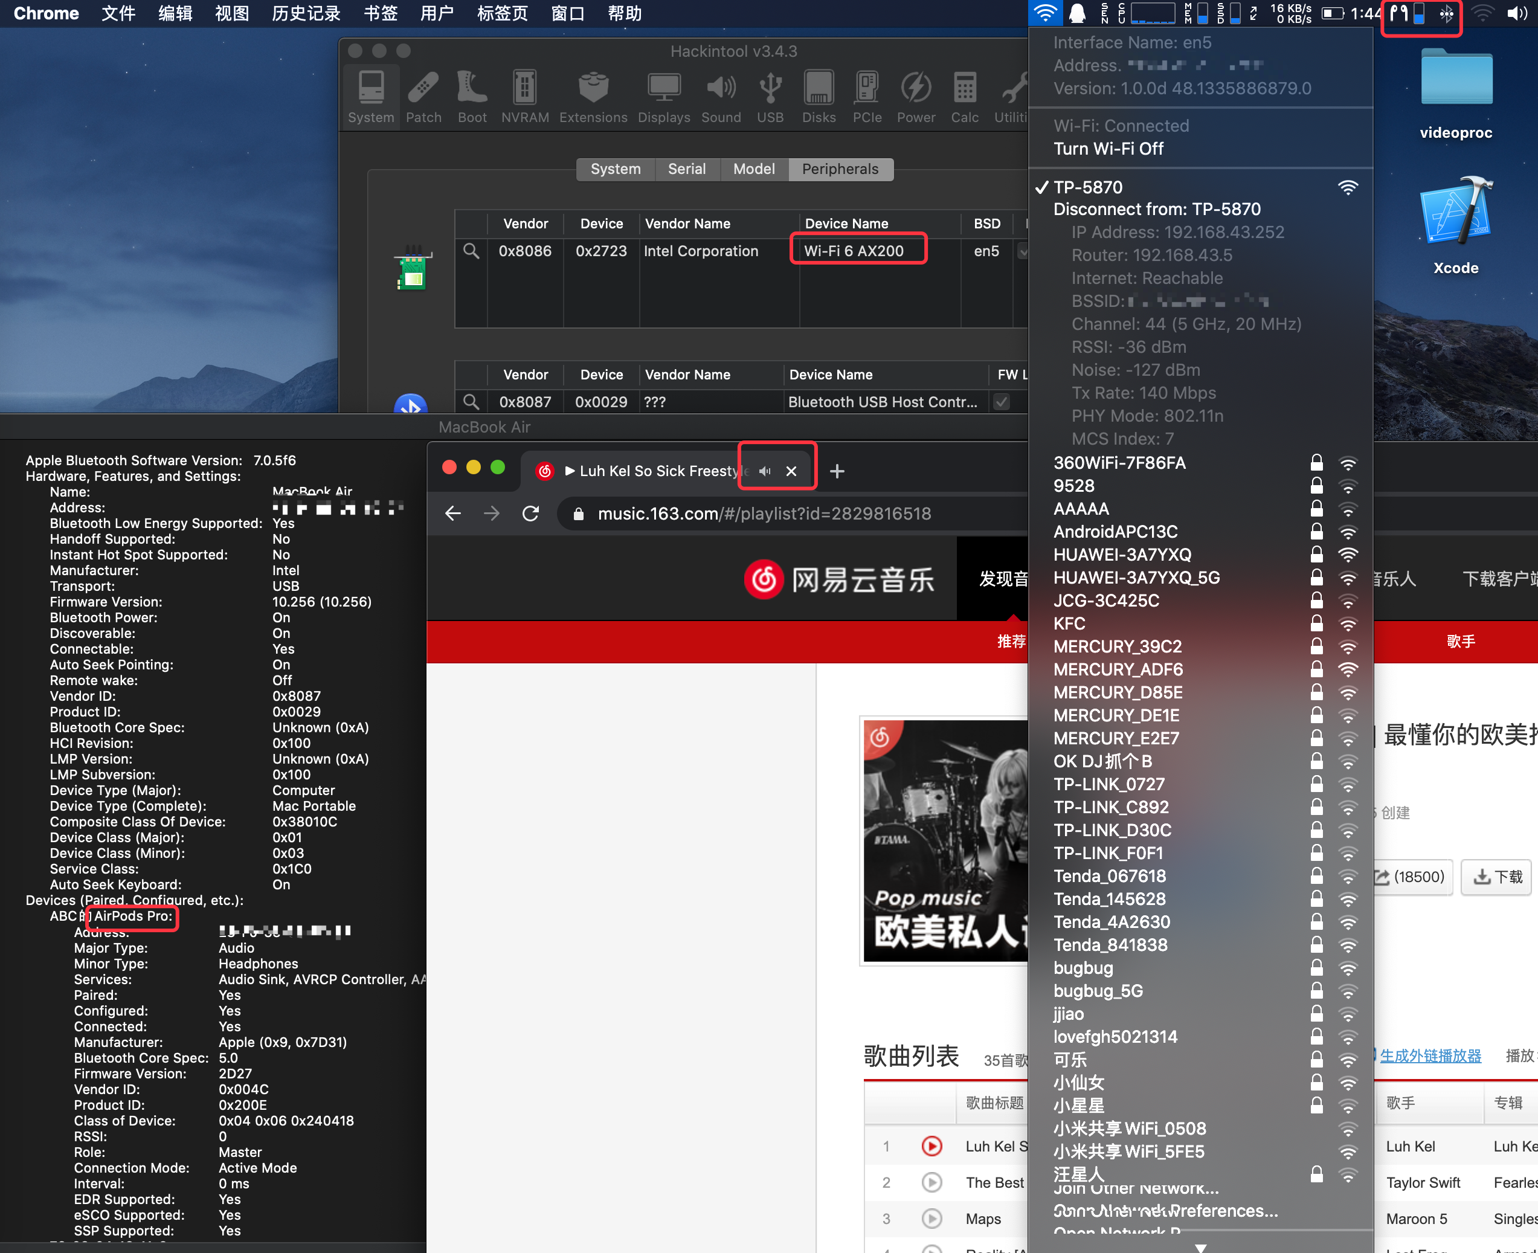
Task: Click the lock icon in Chrome address bar
Action: [x=578, y=513]
